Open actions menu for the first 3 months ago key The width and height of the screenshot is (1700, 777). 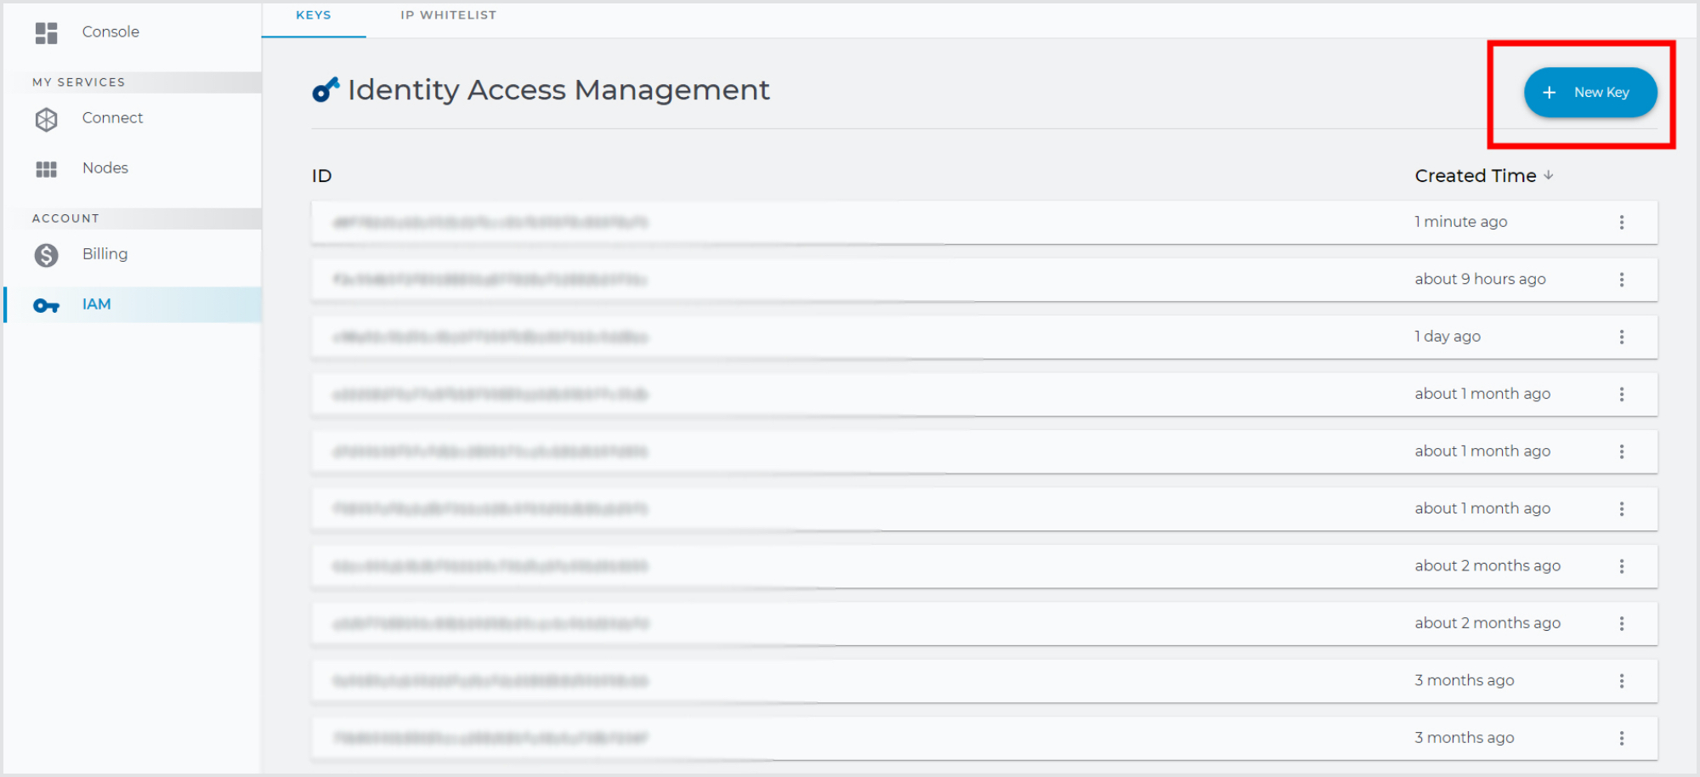coord(1622,680)
